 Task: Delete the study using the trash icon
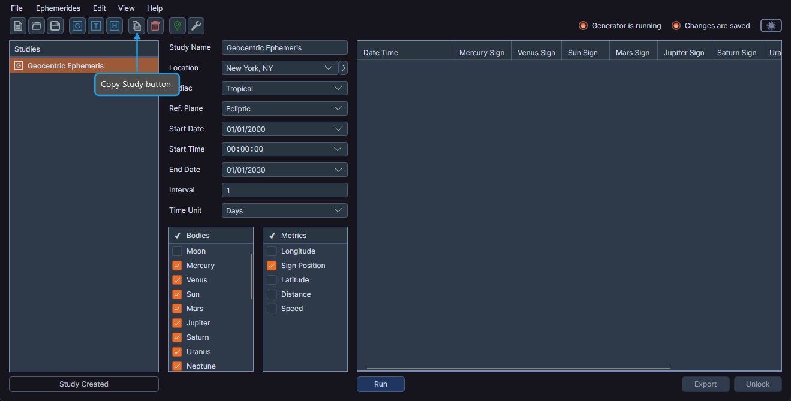click(155, 26)
